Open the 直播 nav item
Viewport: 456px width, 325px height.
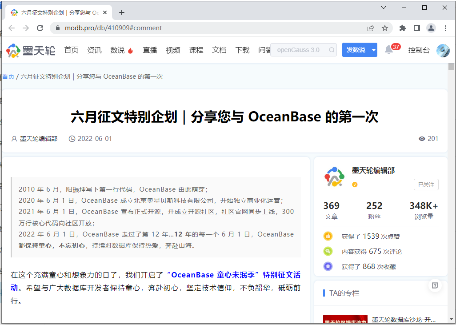(150, 50)
